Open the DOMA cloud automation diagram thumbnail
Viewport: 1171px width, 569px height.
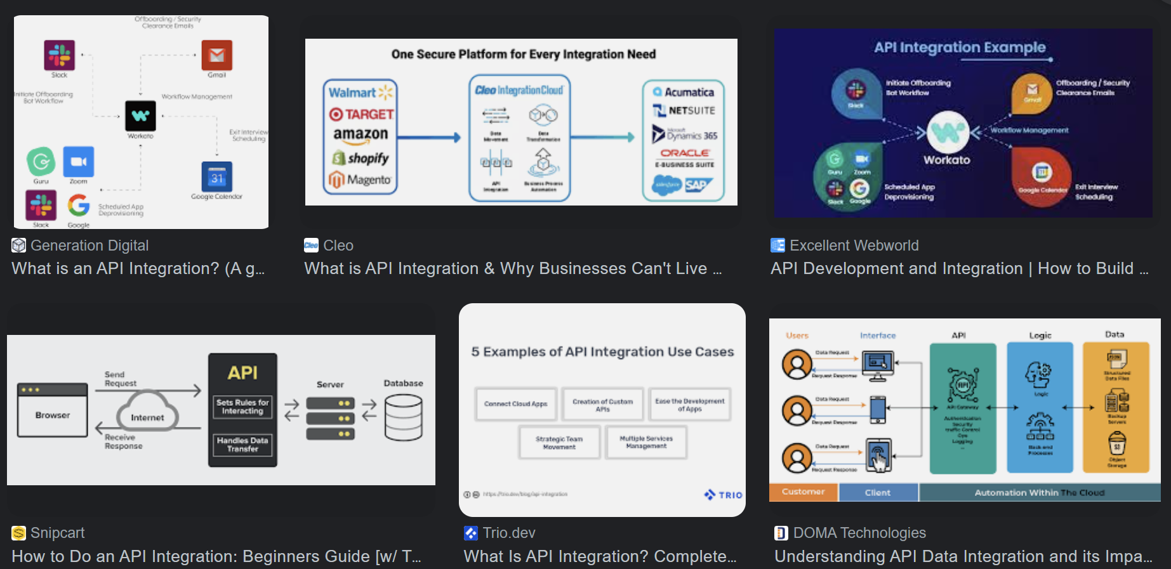tap(965, 410)
